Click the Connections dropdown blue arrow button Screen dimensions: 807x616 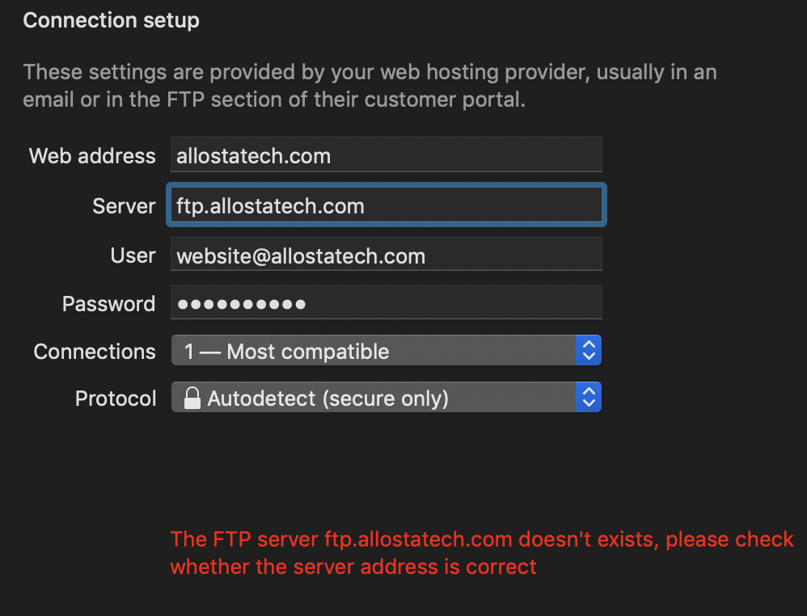pyautogui.click(x=589, y=351)
